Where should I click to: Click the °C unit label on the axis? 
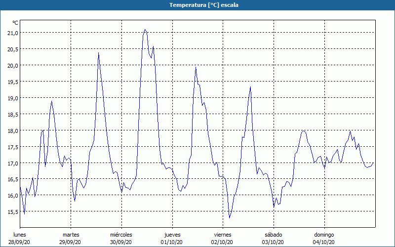point(15,23)
